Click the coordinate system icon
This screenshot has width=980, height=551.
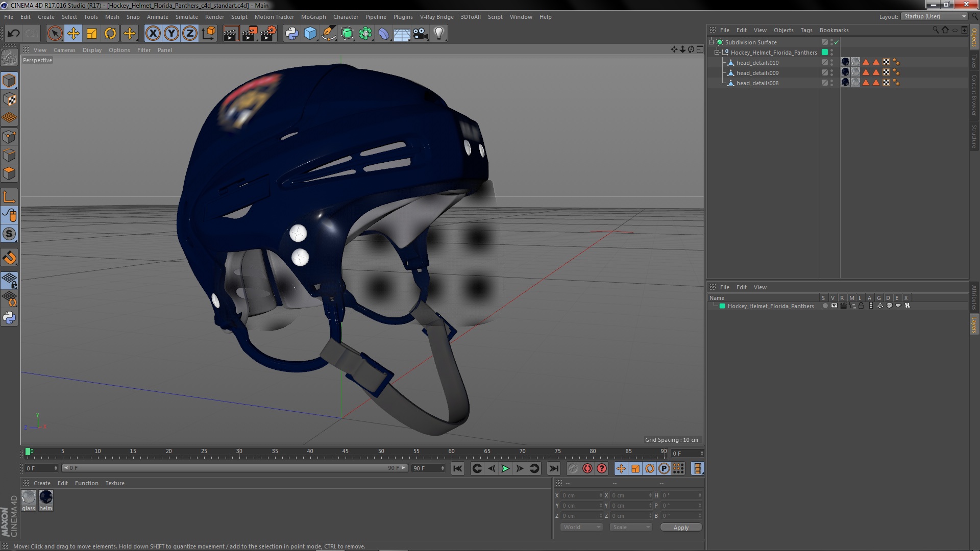point(209,34)
